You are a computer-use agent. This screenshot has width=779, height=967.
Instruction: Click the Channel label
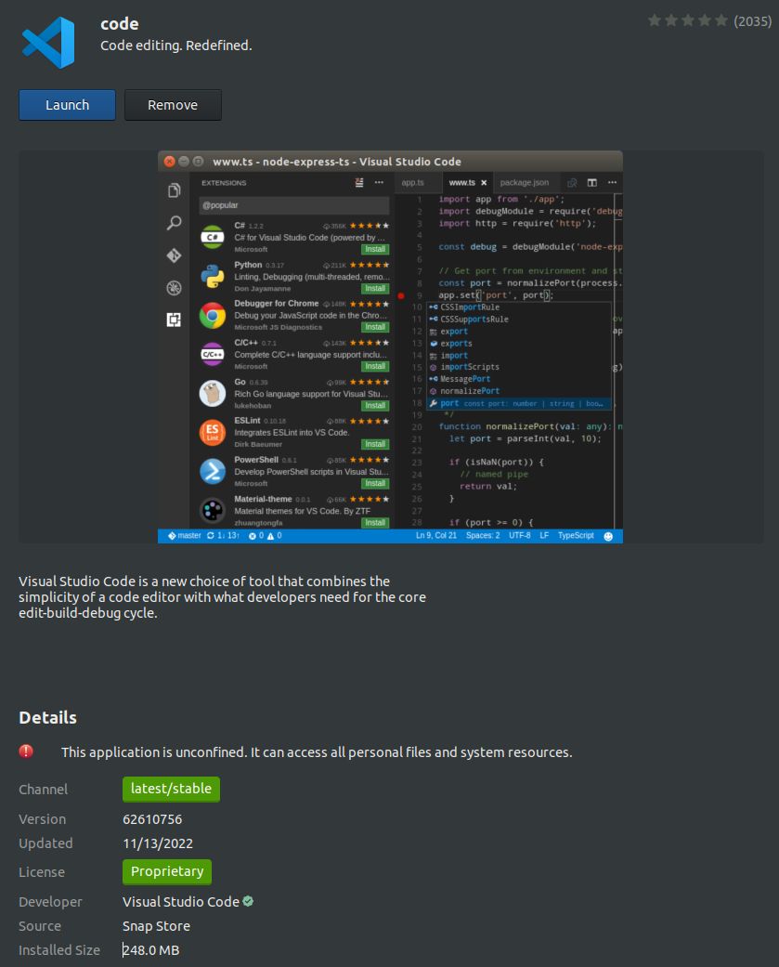[43, 790]
